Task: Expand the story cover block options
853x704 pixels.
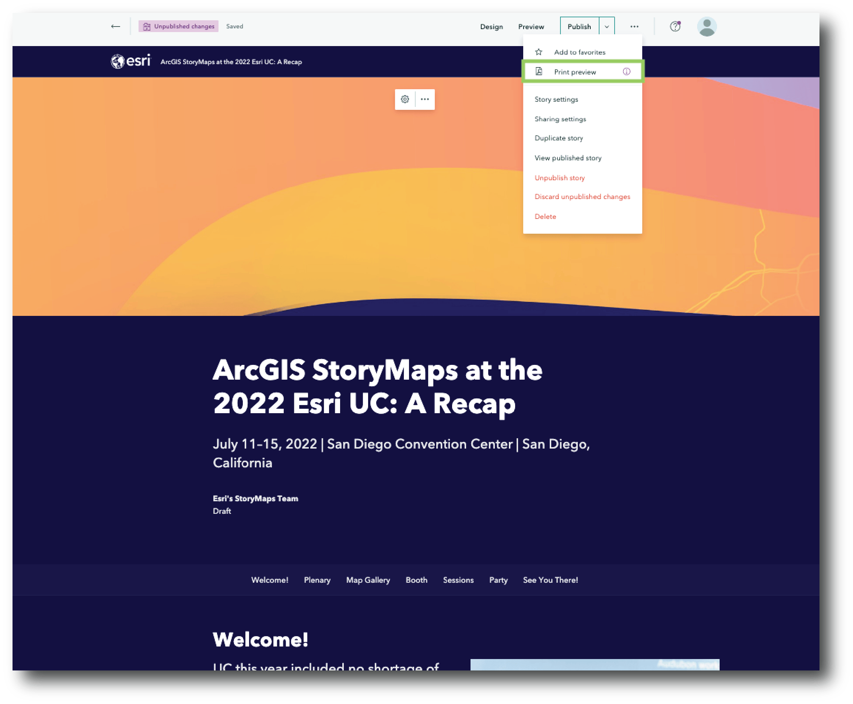Action: (424, 98)
